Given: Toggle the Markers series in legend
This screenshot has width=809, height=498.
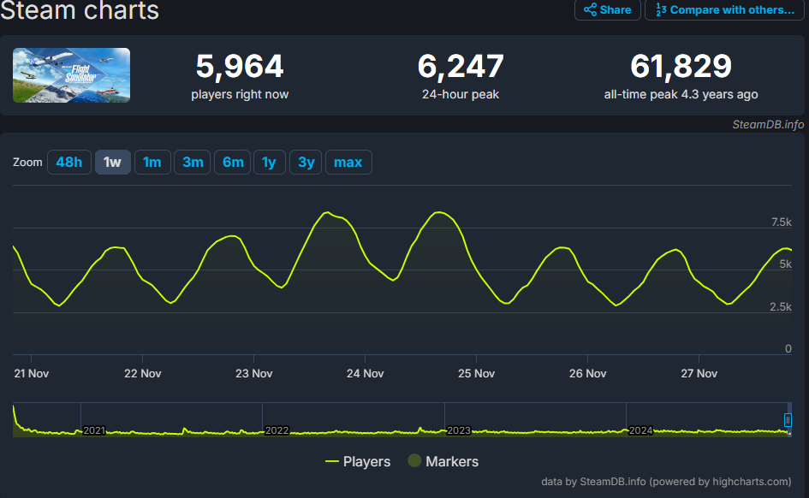Looking at the screenshot, I should point(443,461).
